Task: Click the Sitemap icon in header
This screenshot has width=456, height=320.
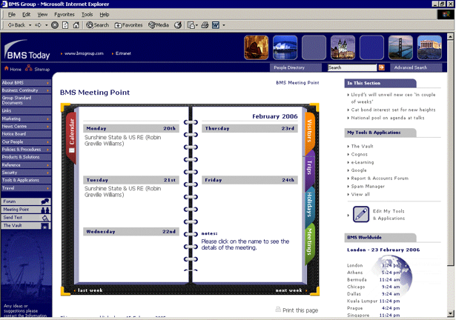Action: (x=29, y=69)
